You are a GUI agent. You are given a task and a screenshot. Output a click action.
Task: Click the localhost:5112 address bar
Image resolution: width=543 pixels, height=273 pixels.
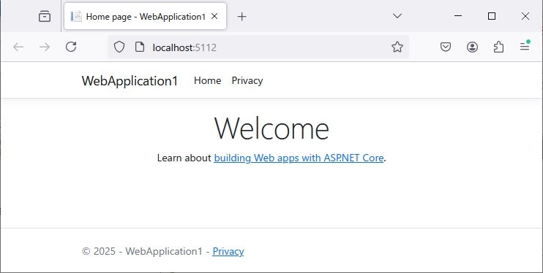coord(258,47)
